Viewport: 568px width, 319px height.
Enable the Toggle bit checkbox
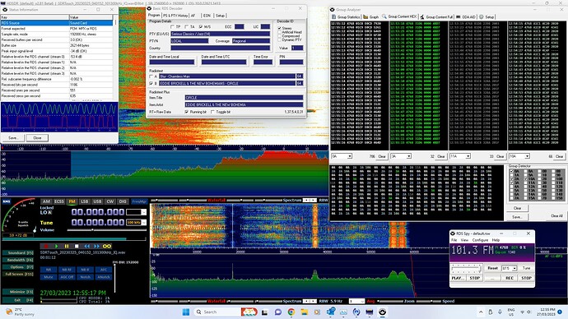(x=212, y=112)
